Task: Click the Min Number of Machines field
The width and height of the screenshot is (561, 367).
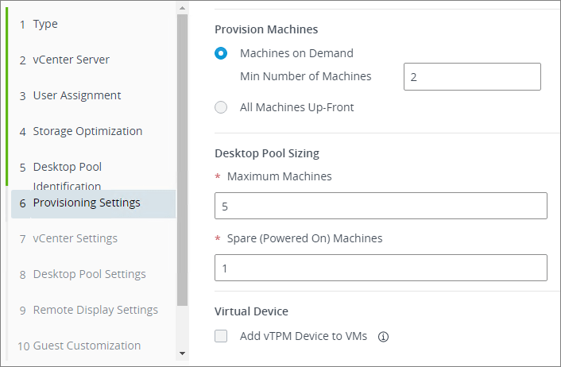Action: point(472,77)
